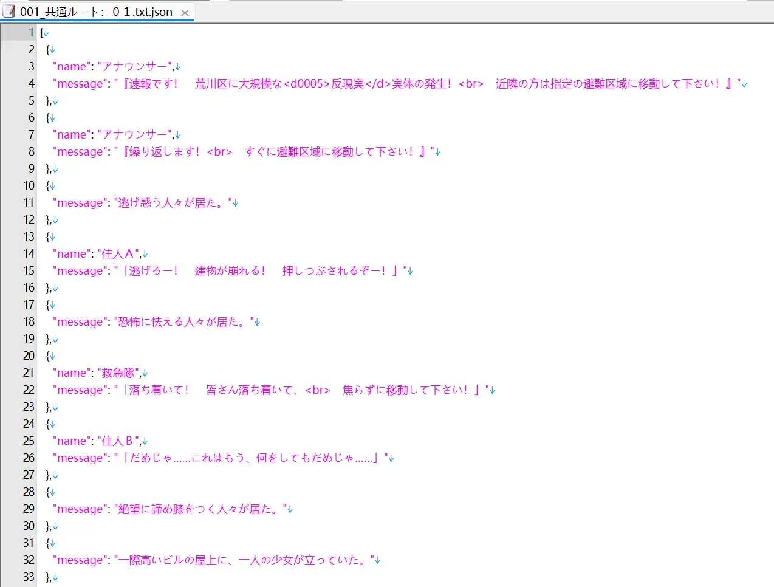Click line number 4 in the margin
Screen dimensions: 774x587
point(32,84)
